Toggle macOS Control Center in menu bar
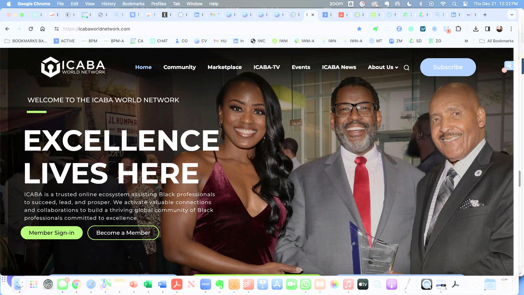This screenshot has width=524, height=295. tap(466, 4)
